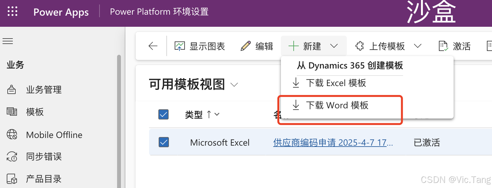Click the 激活 label
492x188 pixels.
(462, 46)
